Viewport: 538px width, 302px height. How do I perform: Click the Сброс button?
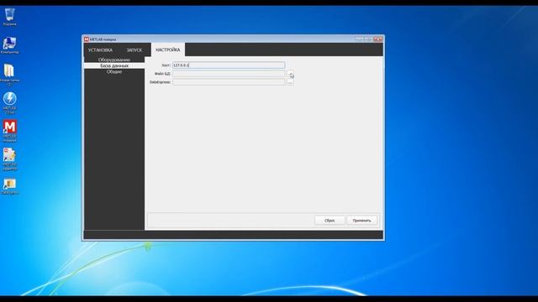coord(330,221)
